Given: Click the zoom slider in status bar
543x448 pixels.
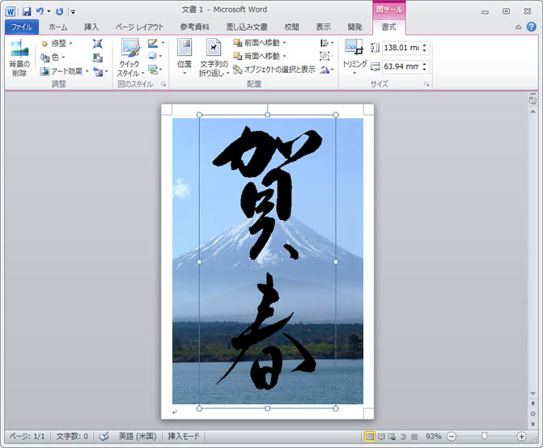Looking at the screenshot, I should tap(484, 437).
